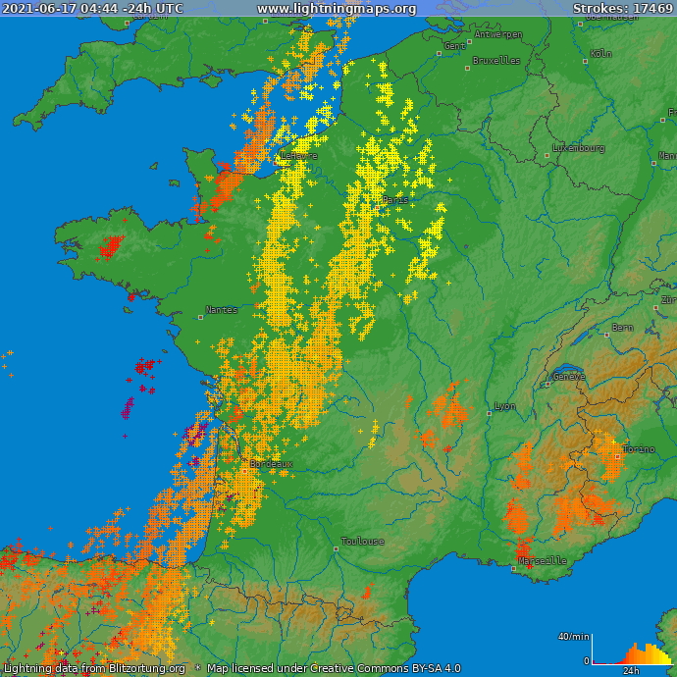Select the Nantes city label
This screenshot has width=677, height=677.
[x=222, y=310]
